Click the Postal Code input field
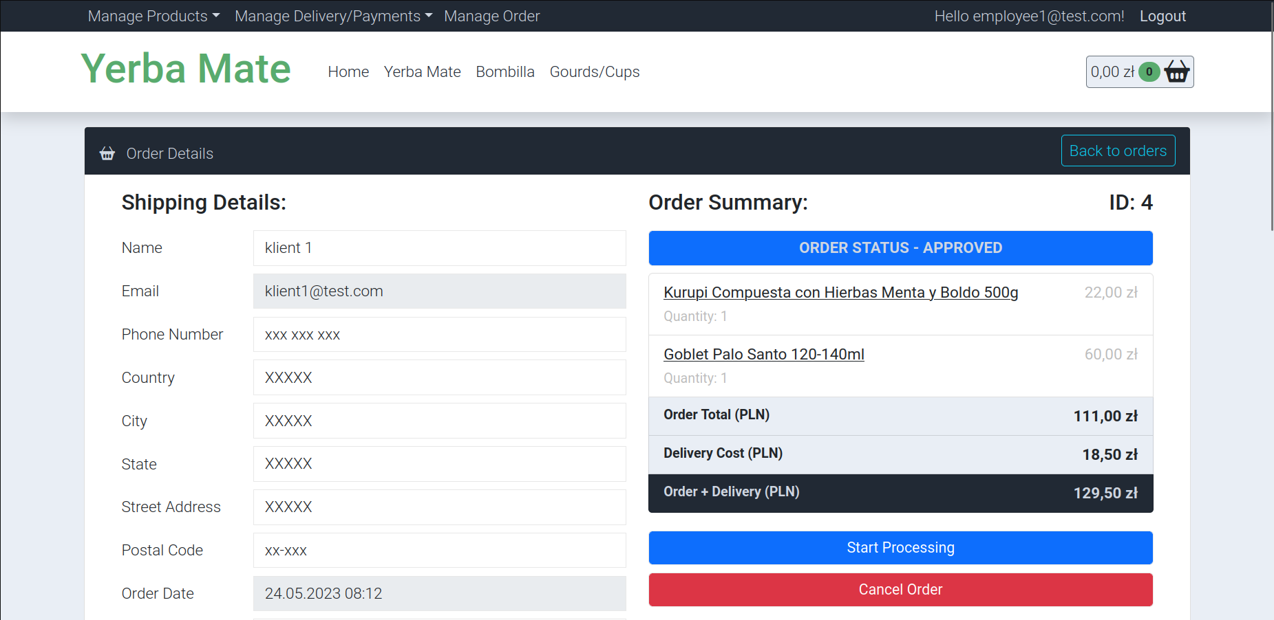 pyautogui.click(x=439, y=551)
